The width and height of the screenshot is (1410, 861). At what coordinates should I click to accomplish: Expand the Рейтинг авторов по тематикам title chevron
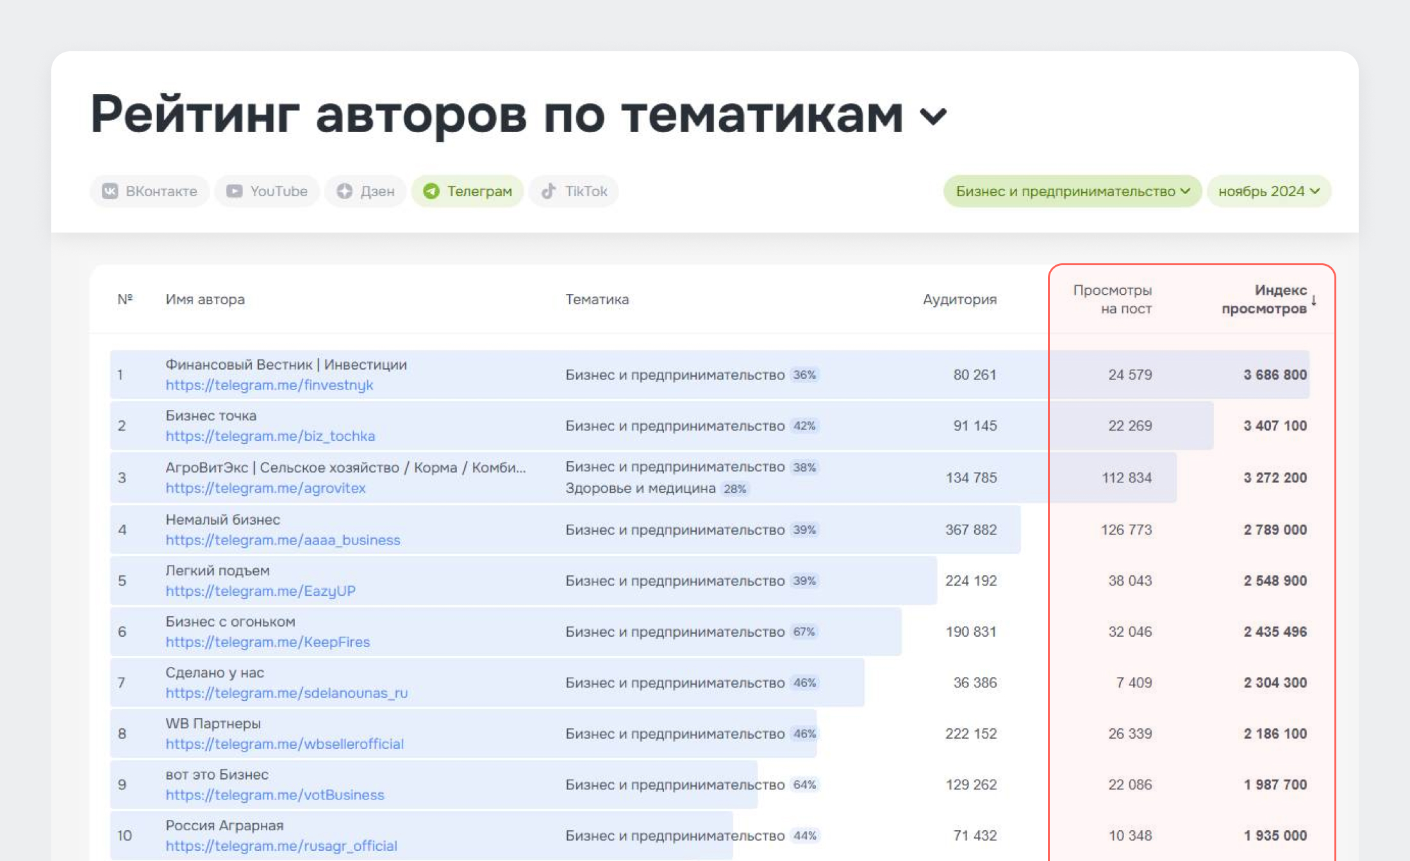pos(933,117)
